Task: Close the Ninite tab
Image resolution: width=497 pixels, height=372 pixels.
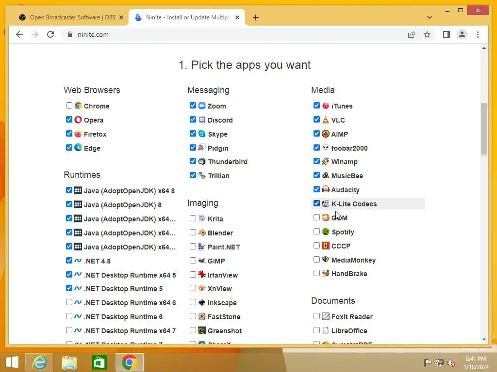Action: (237, 17)
